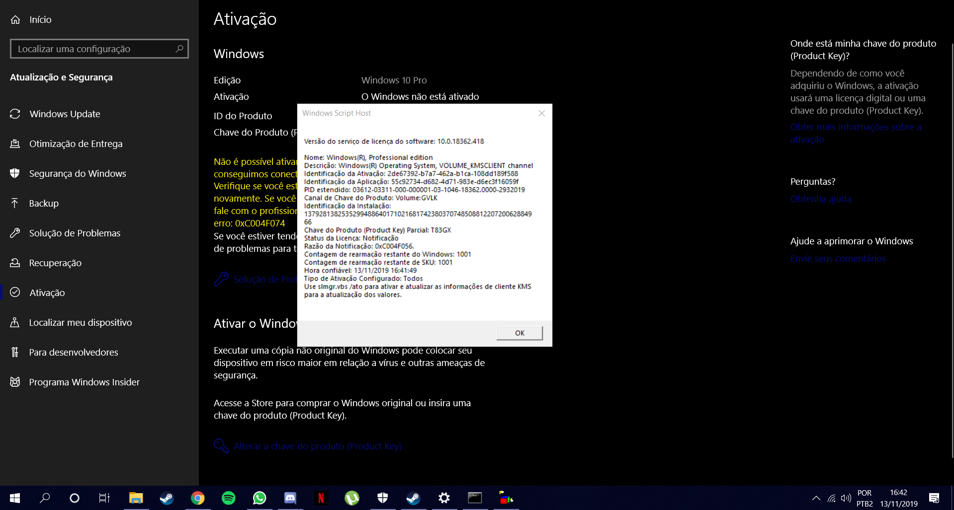Click the POR PTB2 language indicator
Screen dimensions: 954x510
click(x=865, y=498)
